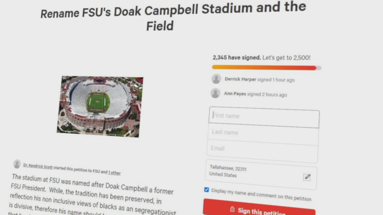Click Derrick Harper's name in recent signers

coord(240,79)
